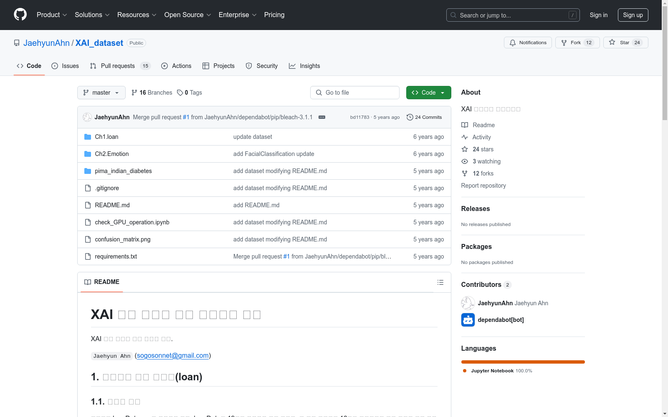Click the Sign in link

[x=599, y=15]
